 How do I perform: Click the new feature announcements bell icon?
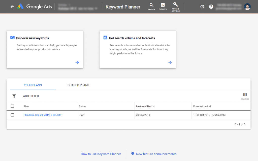(133, 154)
